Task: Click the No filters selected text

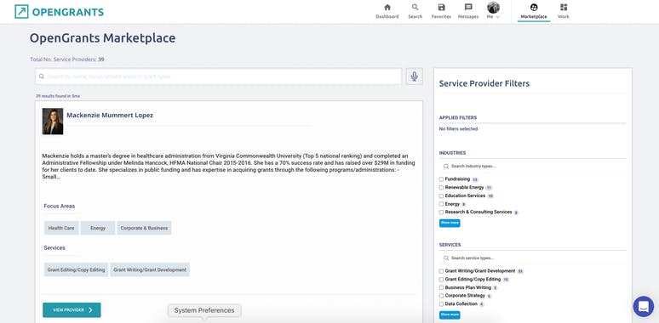Action: (459, 129)
